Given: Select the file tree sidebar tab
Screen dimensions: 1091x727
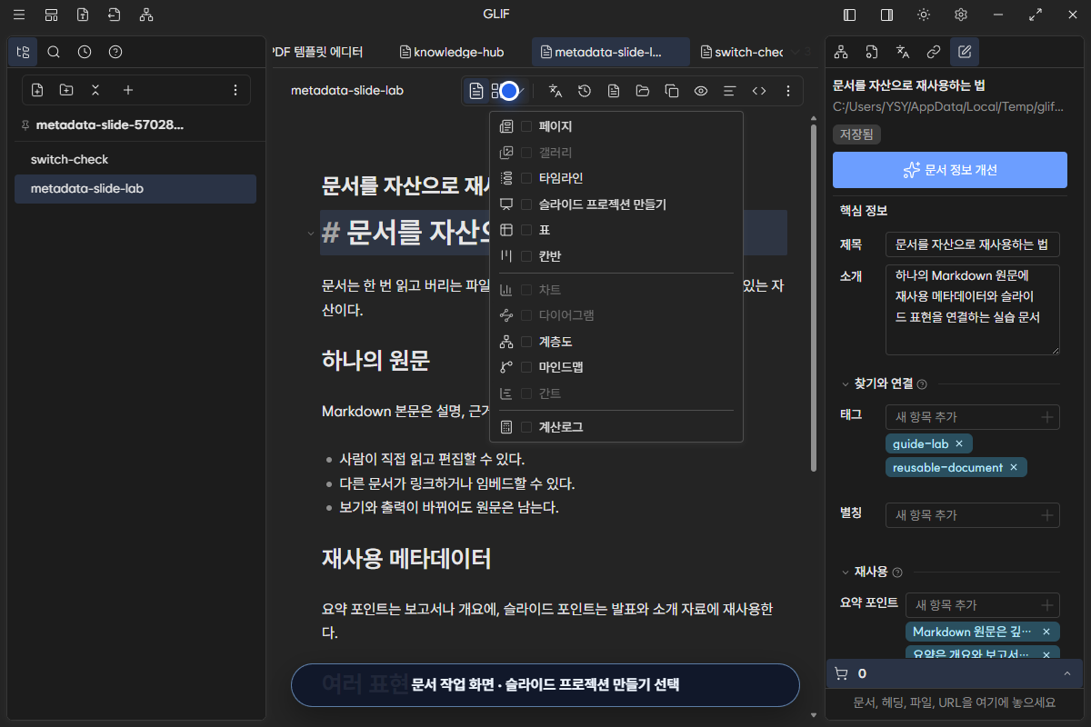Looking at the screenshot, I should tap(23, 52).
